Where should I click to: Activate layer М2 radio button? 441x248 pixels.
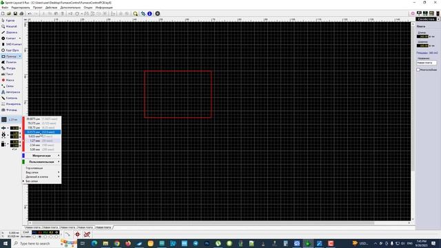45,237
